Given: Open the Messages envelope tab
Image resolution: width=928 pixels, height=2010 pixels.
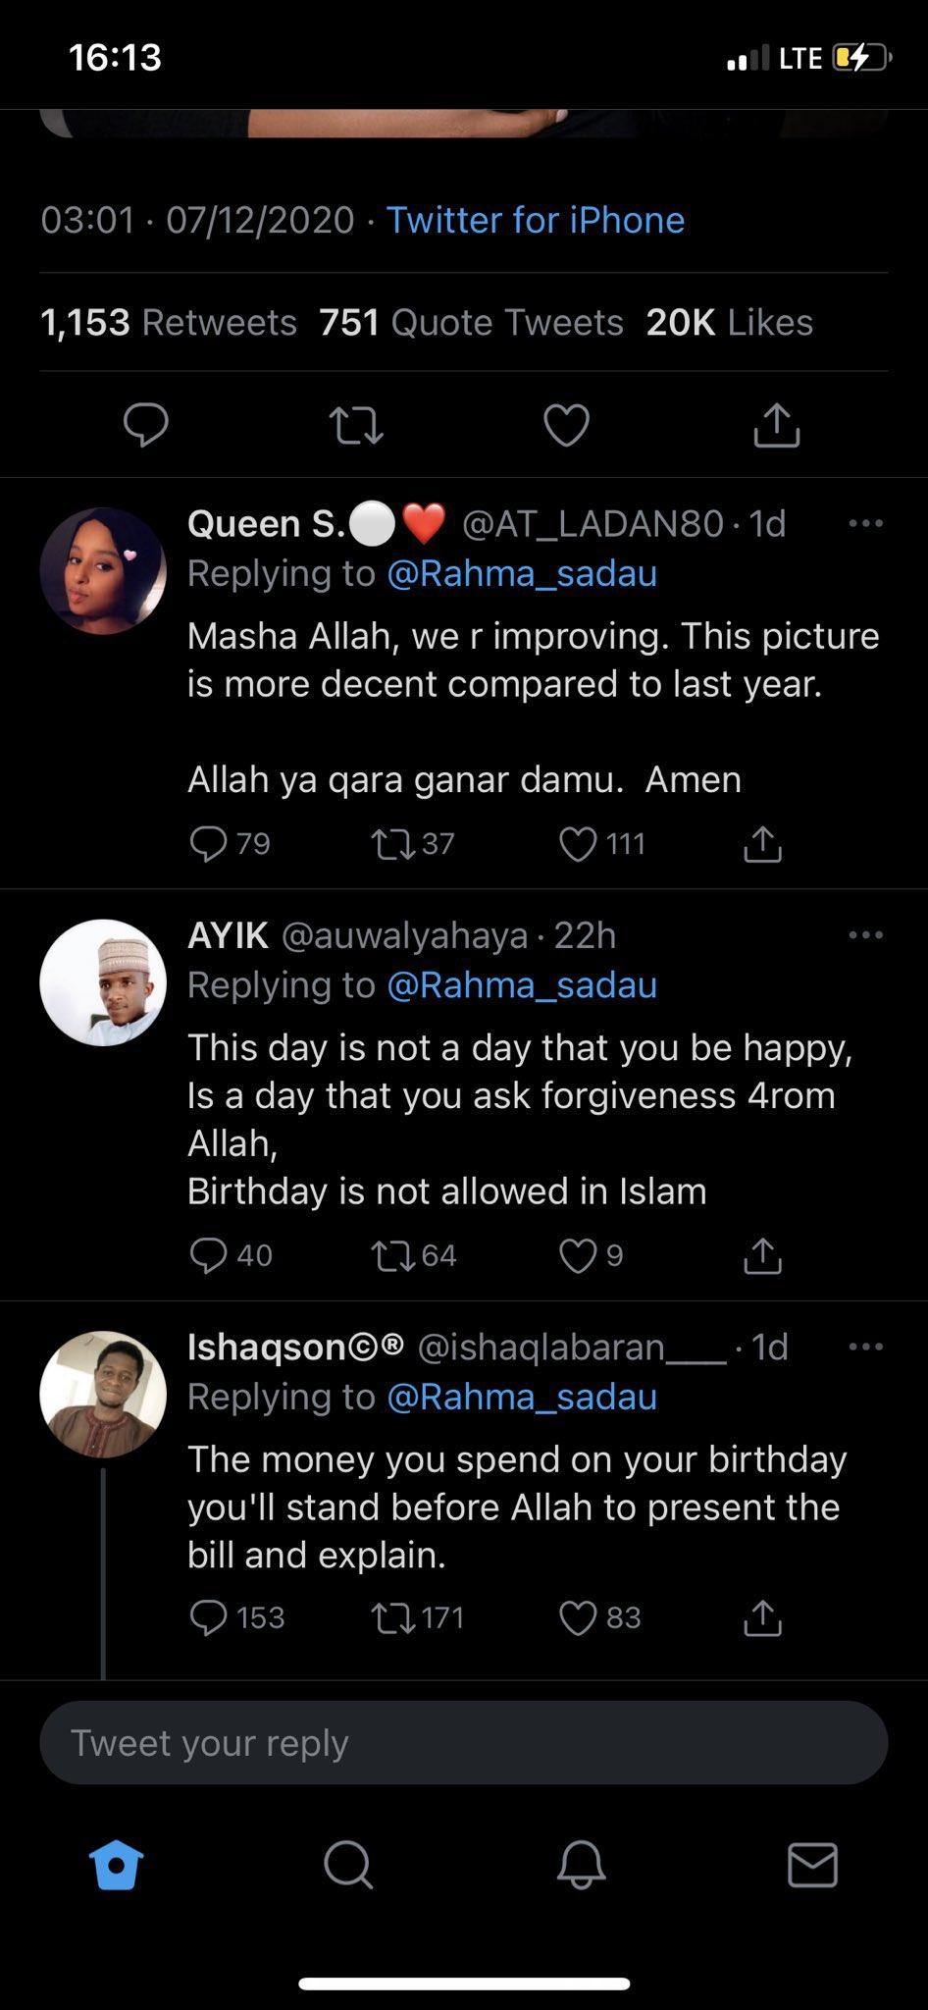Looking at the screenshot, I should pyautogui.click(x=812, y=1864).
